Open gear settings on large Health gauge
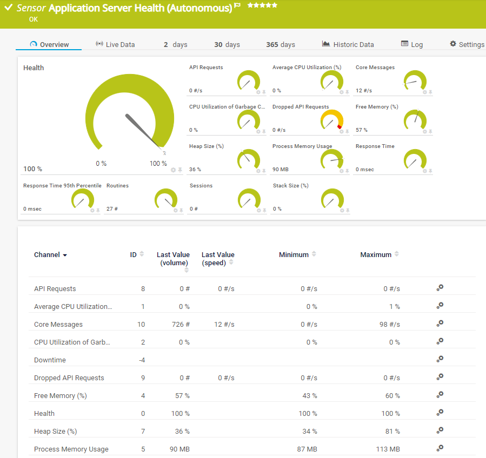The image size is (486, 458). 174,170
